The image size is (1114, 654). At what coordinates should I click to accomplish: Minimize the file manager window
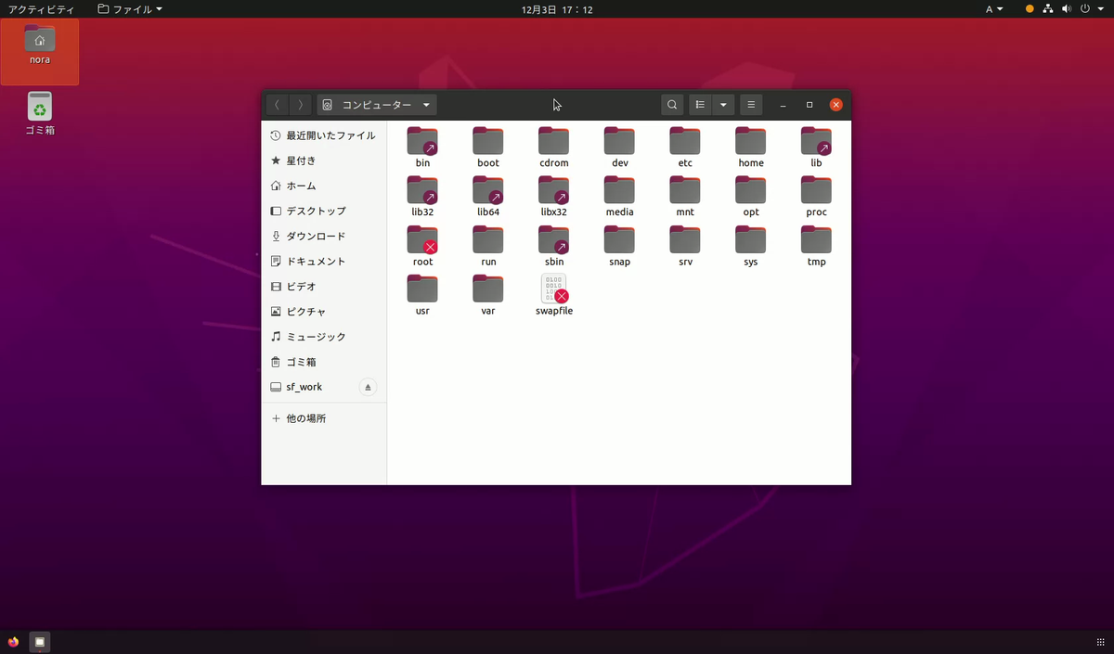point(783,105)
